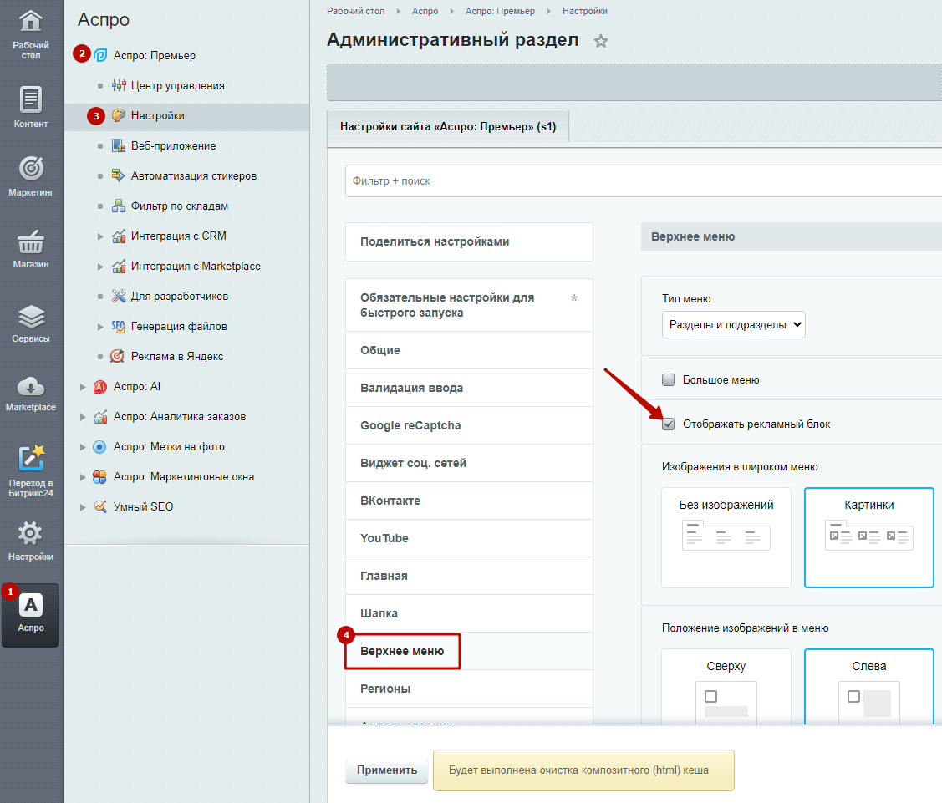
Task: Click the Центр управления icon
Action: click(119, 85)
